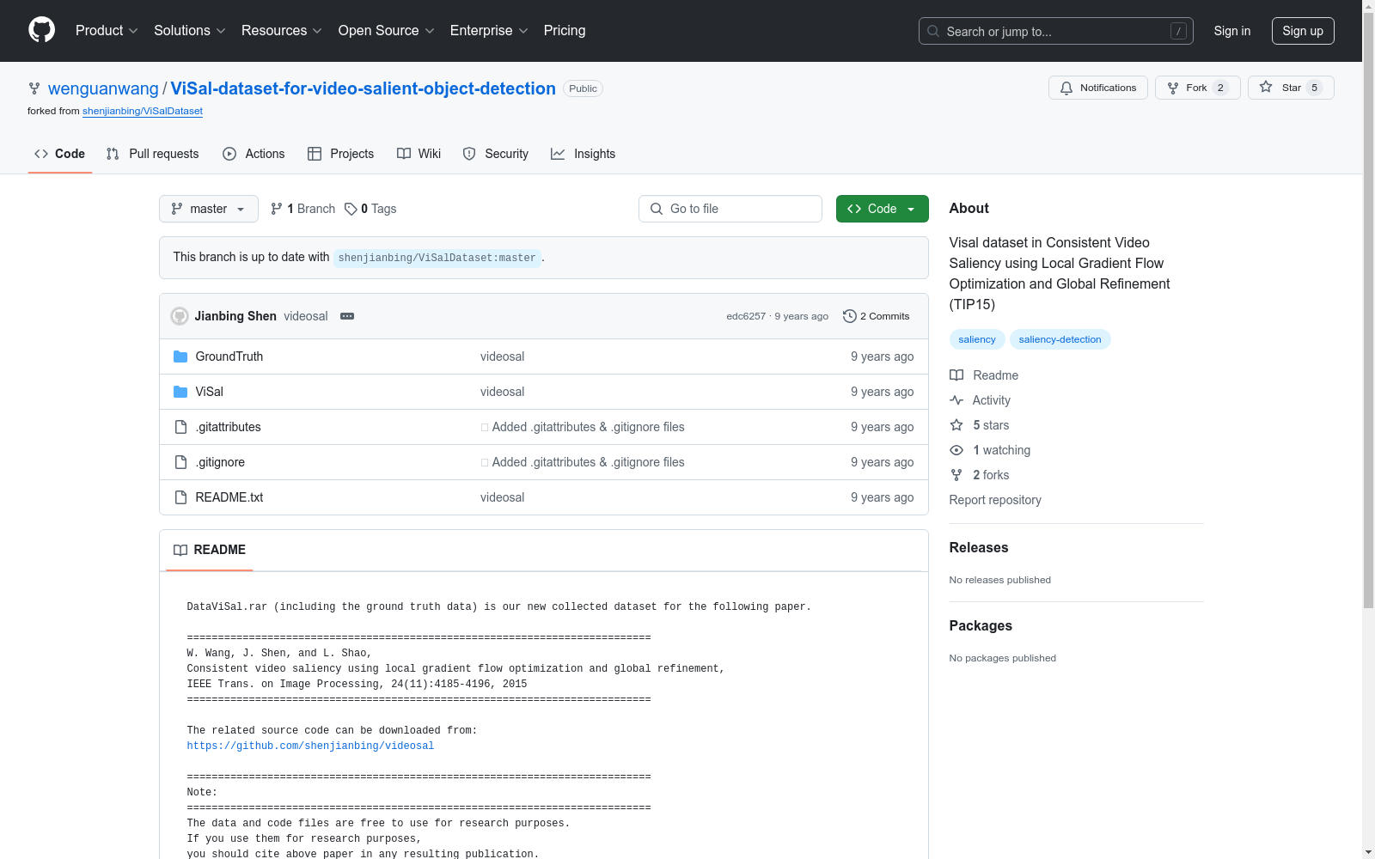
Task: Star this repository
Action: [1291, 88]
